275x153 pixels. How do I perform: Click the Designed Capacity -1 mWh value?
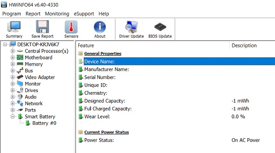pos(240,101)
